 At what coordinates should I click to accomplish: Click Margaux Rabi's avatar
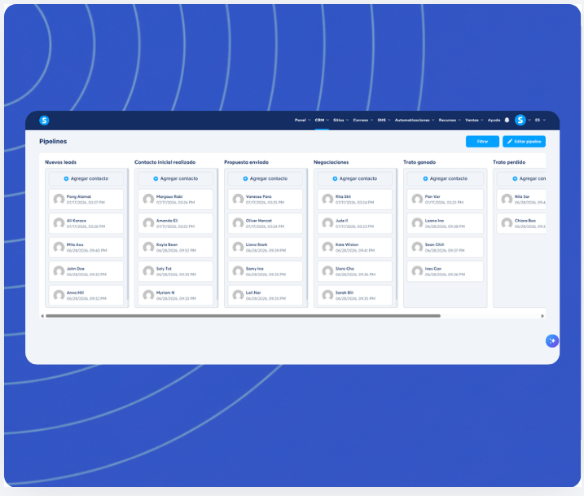pos(148,200)
